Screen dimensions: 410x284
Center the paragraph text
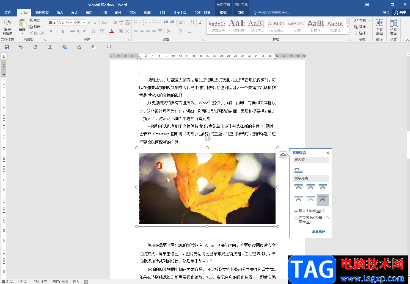[x=142, y=31]
